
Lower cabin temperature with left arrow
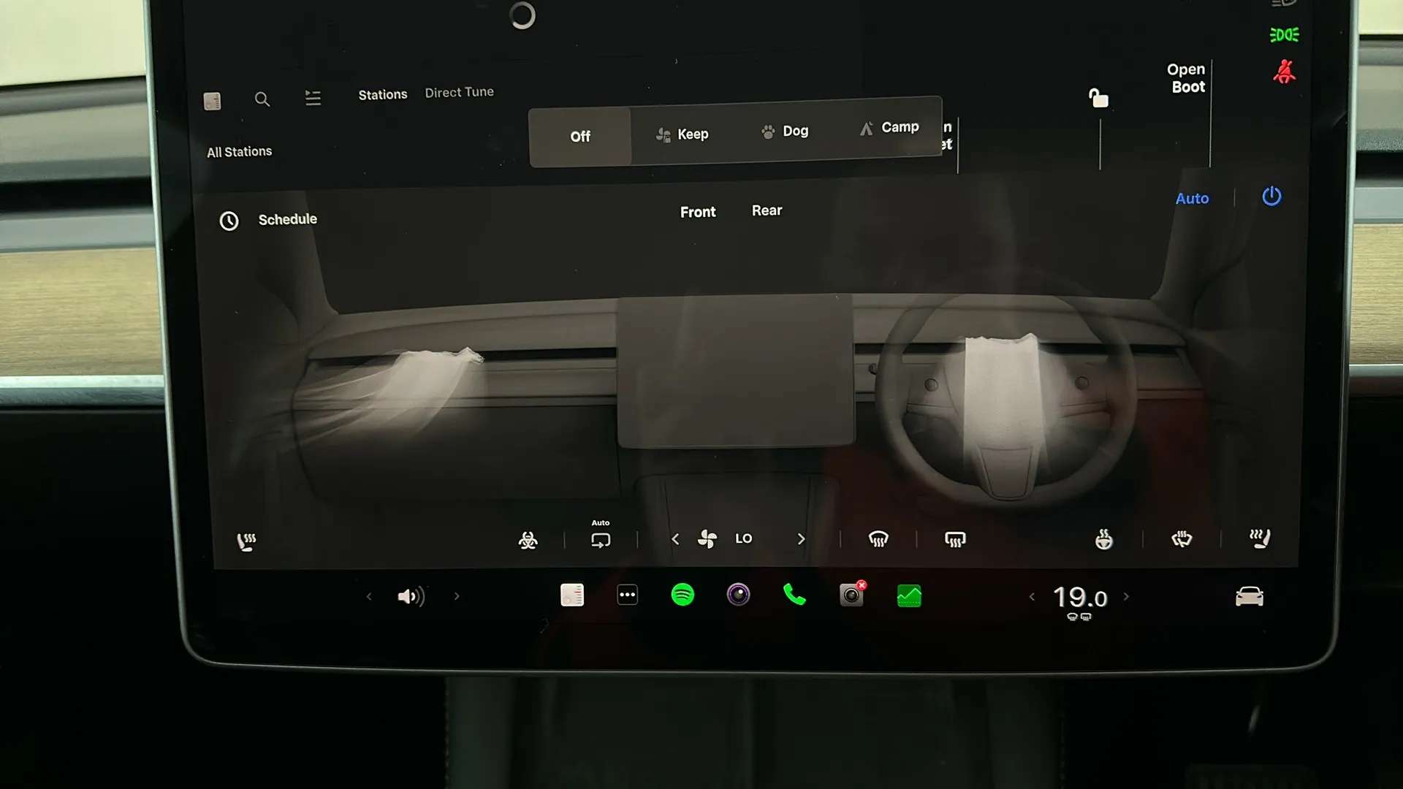(1032, 596)
